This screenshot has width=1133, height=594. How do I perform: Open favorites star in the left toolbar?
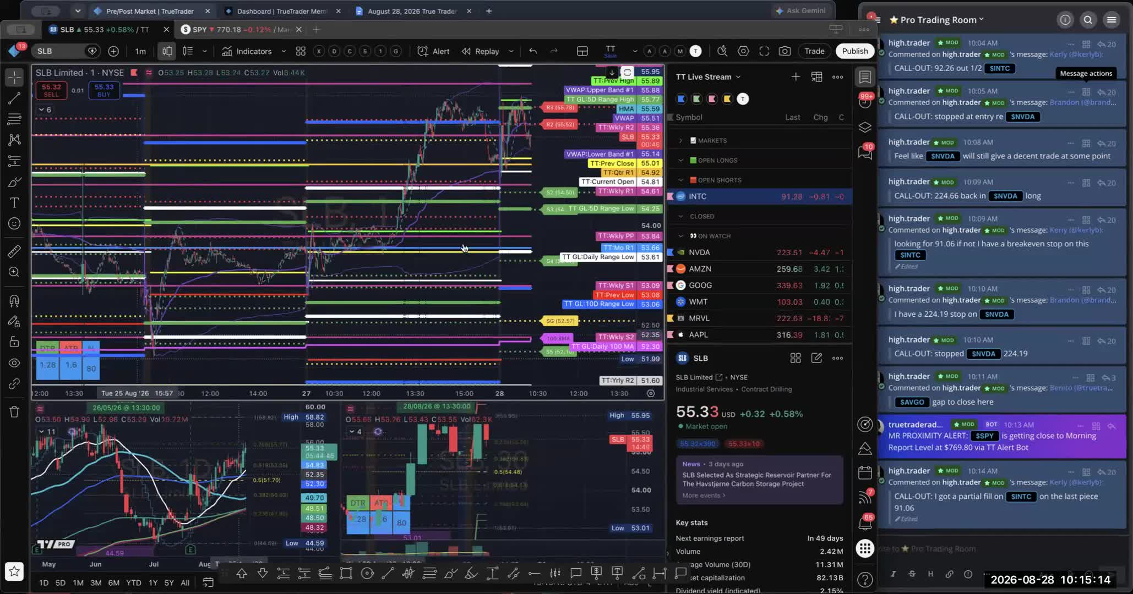14,571
